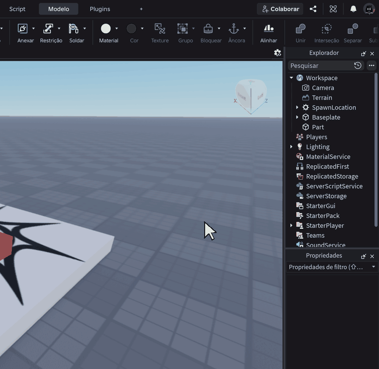The image size is (379, 369).
Task: Open the Explorador more options button
Action: tap(371, 65)
